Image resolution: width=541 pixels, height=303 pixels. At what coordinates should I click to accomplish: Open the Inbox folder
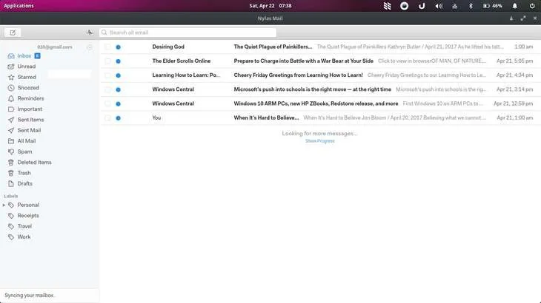click(24, 55)
